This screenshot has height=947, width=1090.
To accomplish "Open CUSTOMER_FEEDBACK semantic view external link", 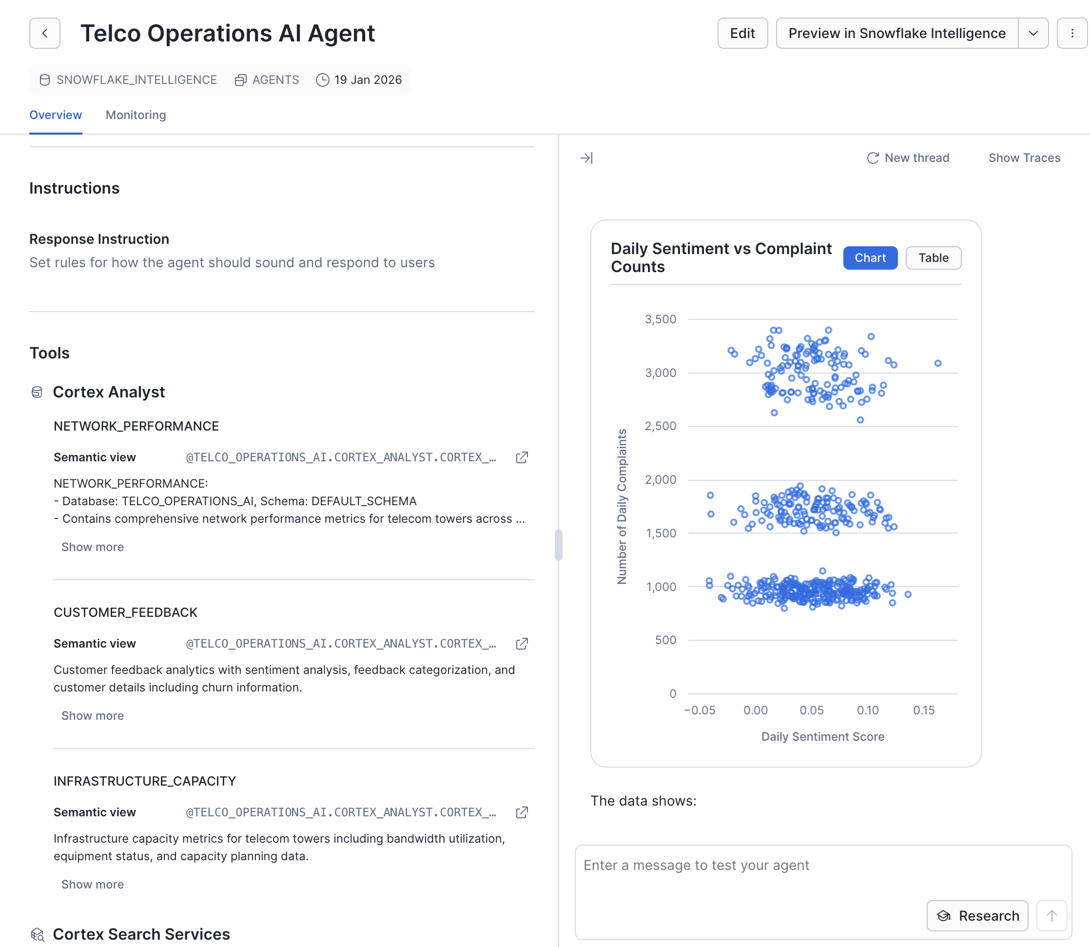I will click(x=522, y=644).
